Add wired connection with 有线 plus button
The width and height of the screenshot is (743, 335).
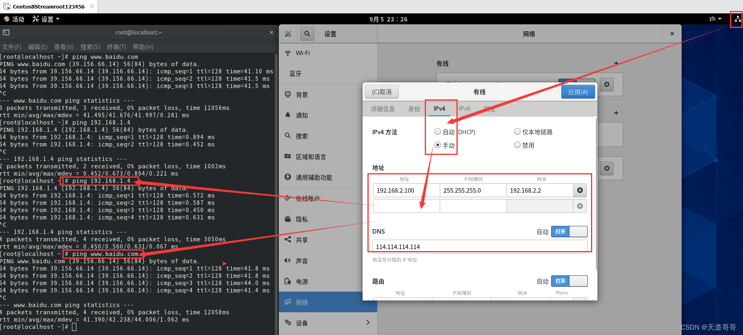[616, 63]
